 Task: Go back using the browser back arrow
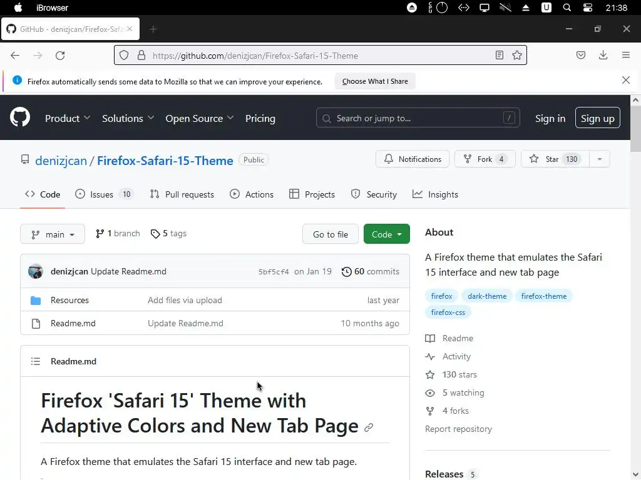coord(15,56)
